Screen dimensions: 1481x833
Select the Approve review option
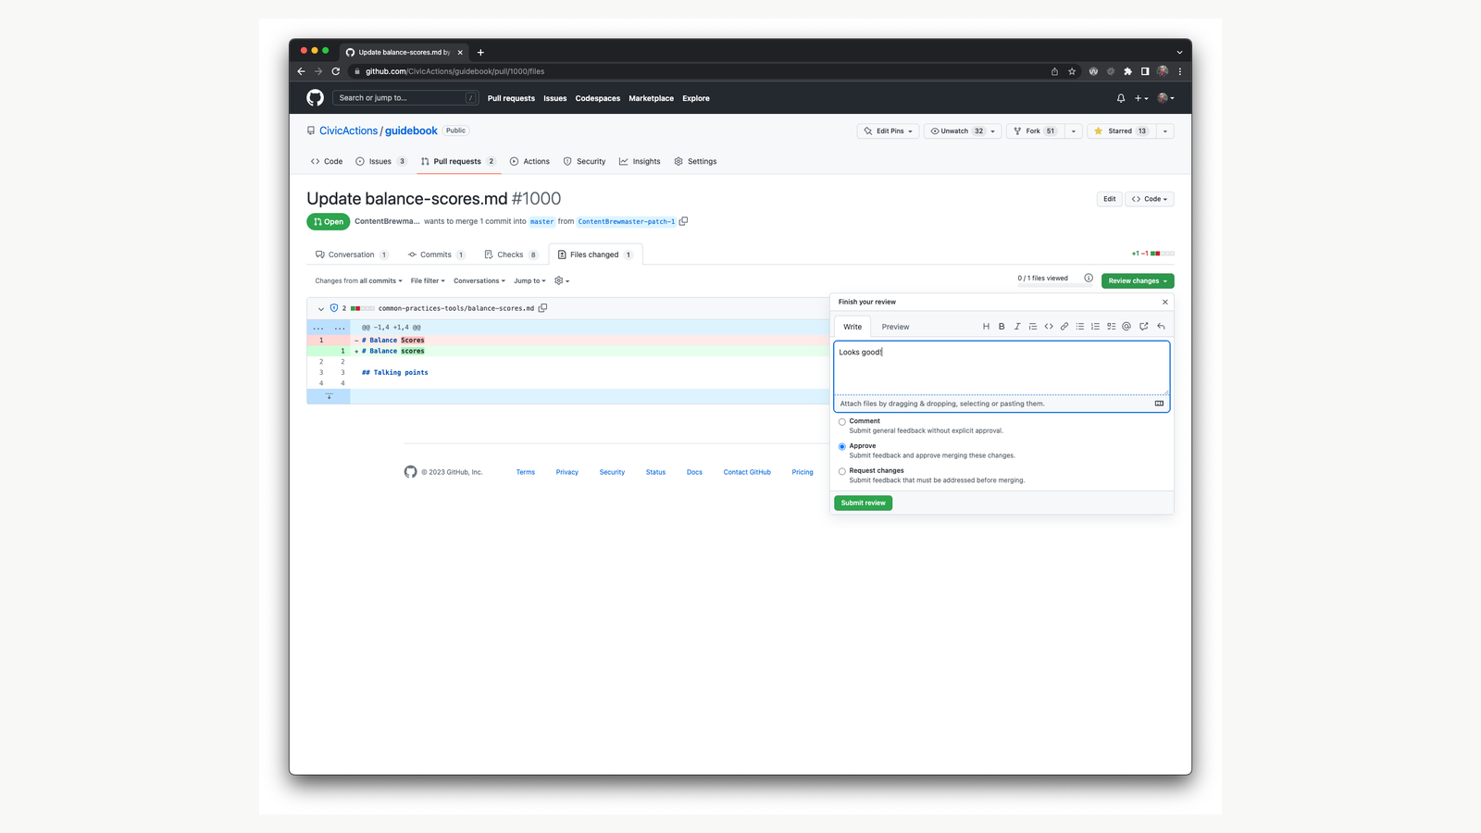(x=842, y=447)
